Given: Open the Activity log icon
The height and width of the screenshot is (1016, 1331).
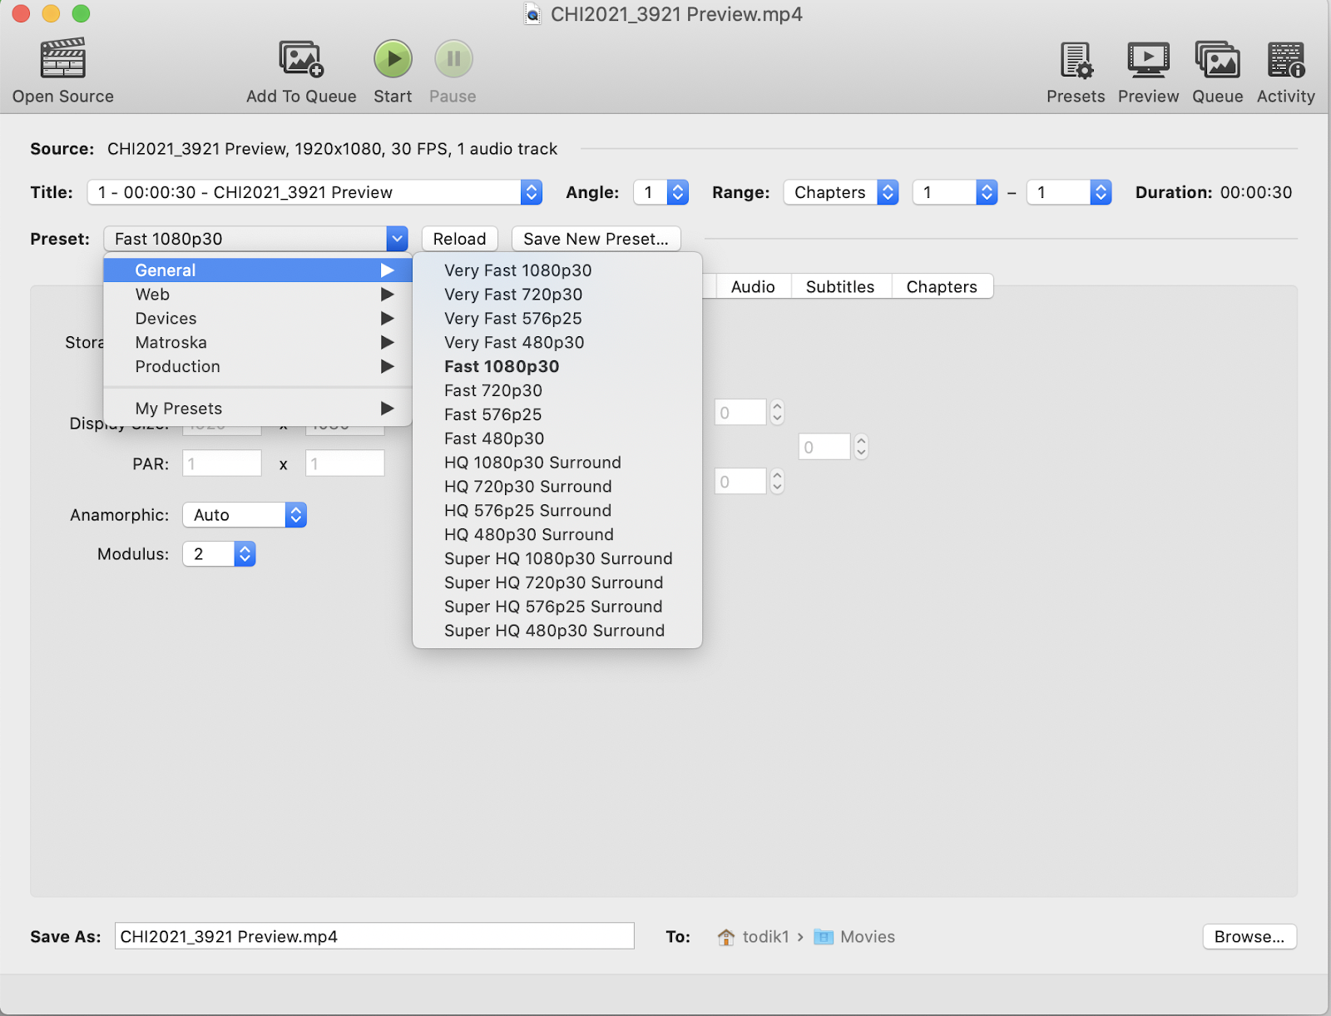Looking at the screenshot, I should coord(1286,60).
